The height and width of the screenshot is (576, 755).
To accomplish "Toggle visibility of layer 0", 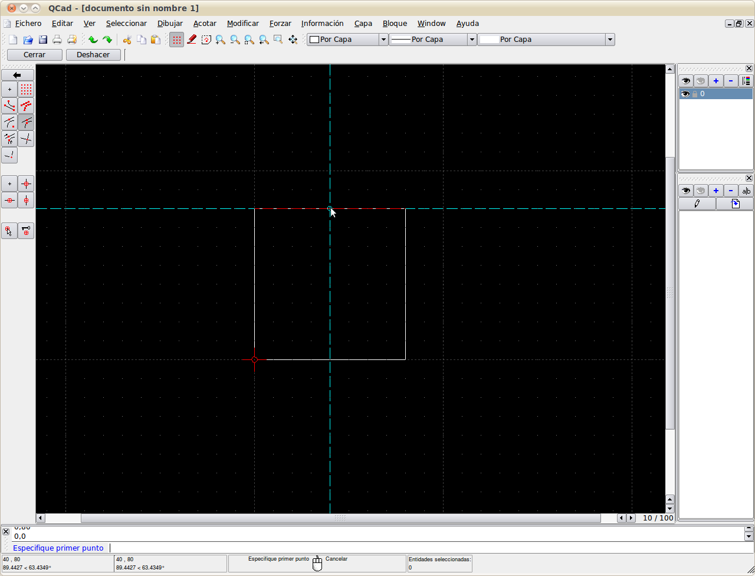I will click(x=685, y=93).
